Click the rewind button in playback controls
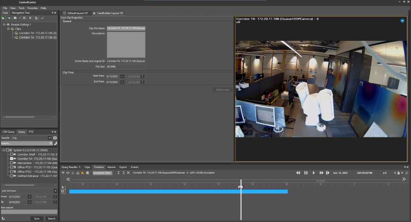Screen dimensions: 411x222 coord(298,173)
